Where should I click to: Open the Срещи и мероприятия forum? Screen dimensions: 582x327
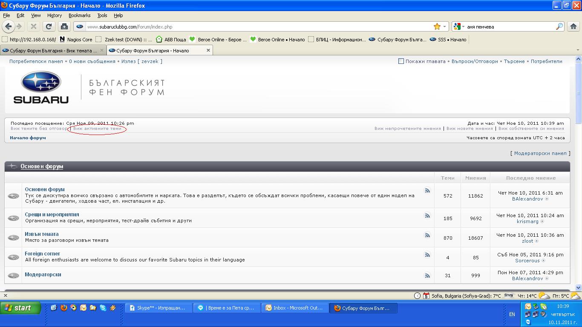[x=52, y=215]
